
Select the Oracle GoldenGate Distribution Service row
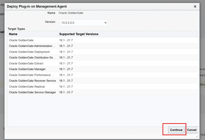pos(32,58)
